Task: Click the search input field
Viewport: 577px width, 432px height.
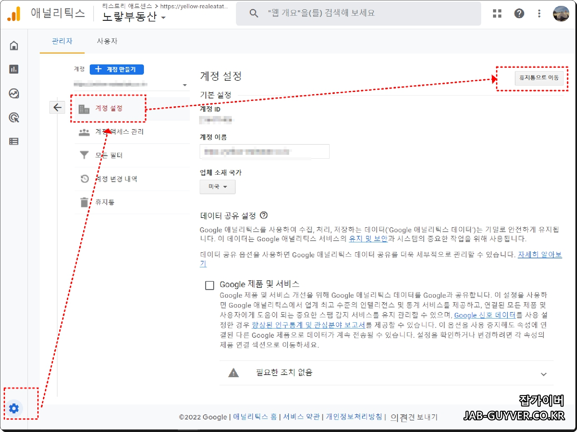Action: (358, 13)
